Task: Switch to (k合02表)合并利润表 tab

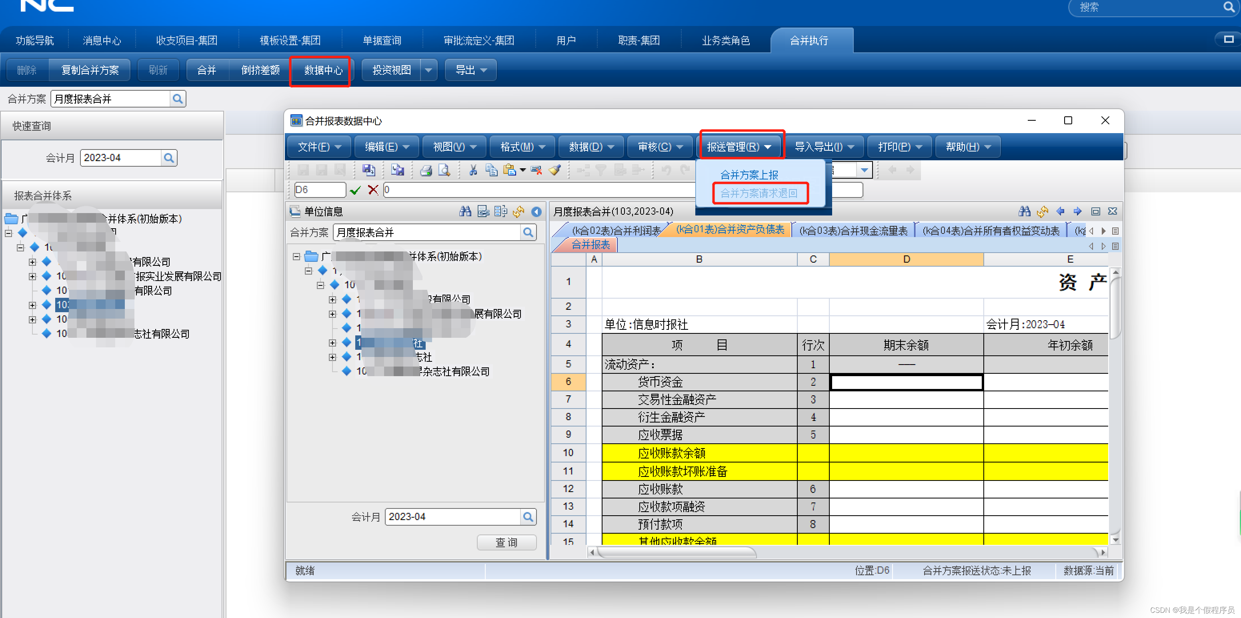Action: point(616,231)
